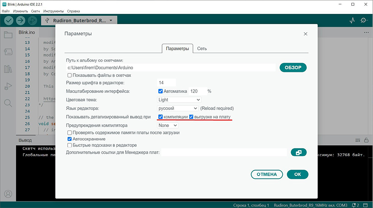The height and width of the screenshot is (208, 373).
Task: Click Rudiron_Buterbrod_R9_16MHz COM3 status bar text
Action: coord(311,205)
